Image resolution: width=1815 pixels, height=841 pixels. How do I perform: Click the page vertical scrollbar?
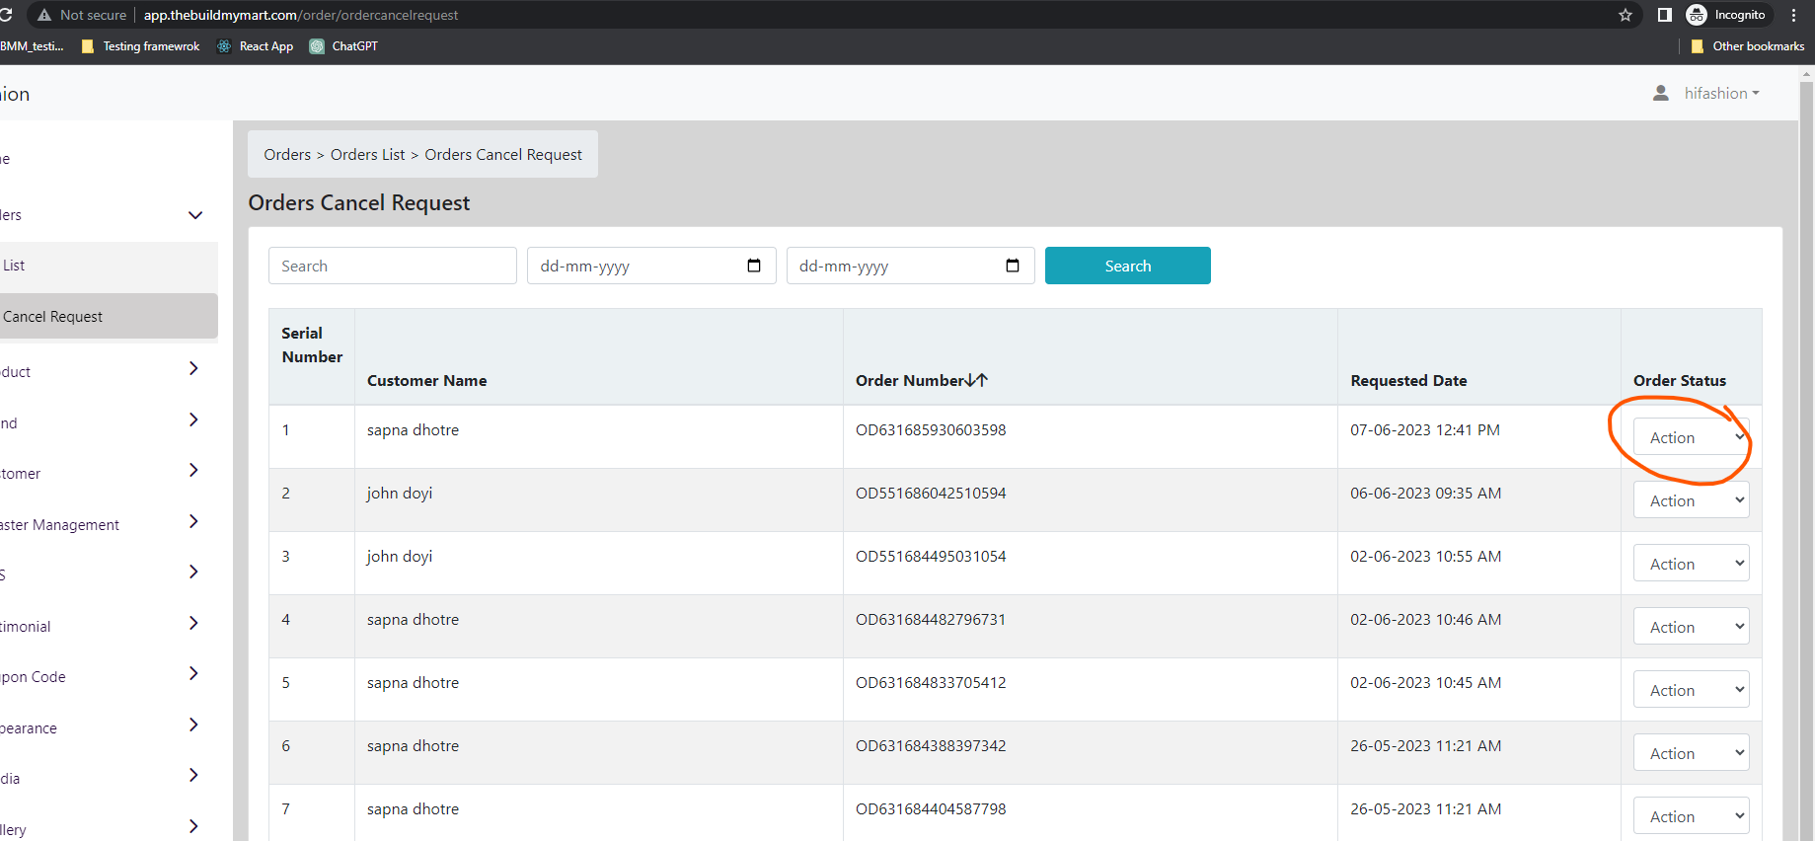point(1806,454)
